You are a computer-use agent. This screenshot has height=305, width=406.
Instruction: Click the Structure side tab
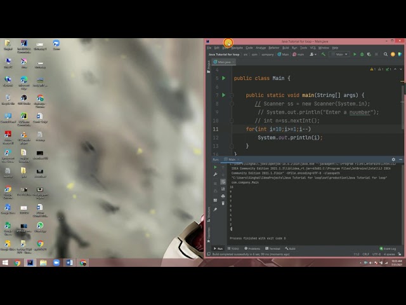209,214
